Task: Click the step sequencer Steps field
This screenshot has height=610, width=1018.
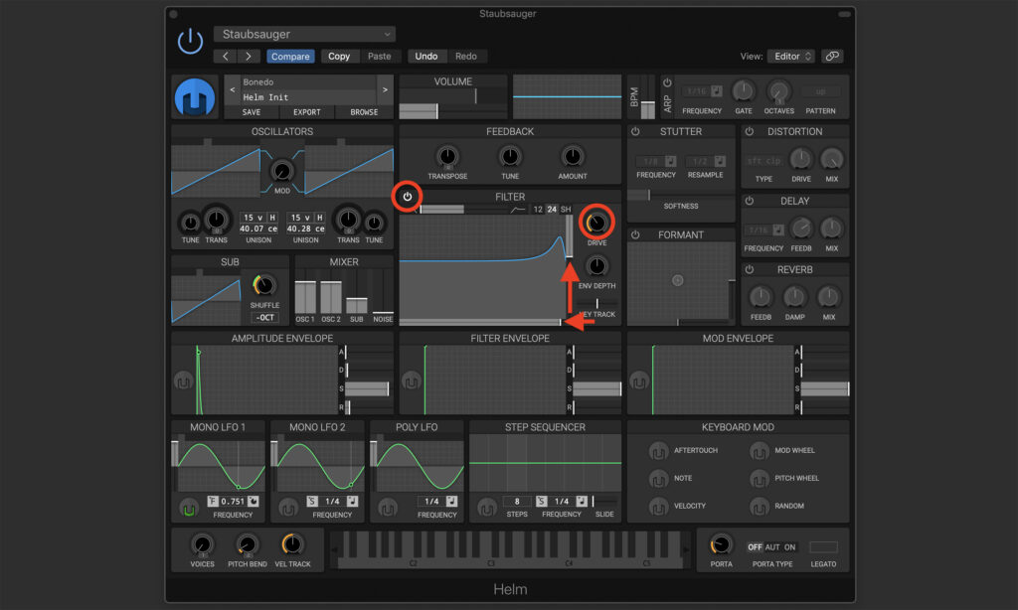Action: (x=517, y=501)
